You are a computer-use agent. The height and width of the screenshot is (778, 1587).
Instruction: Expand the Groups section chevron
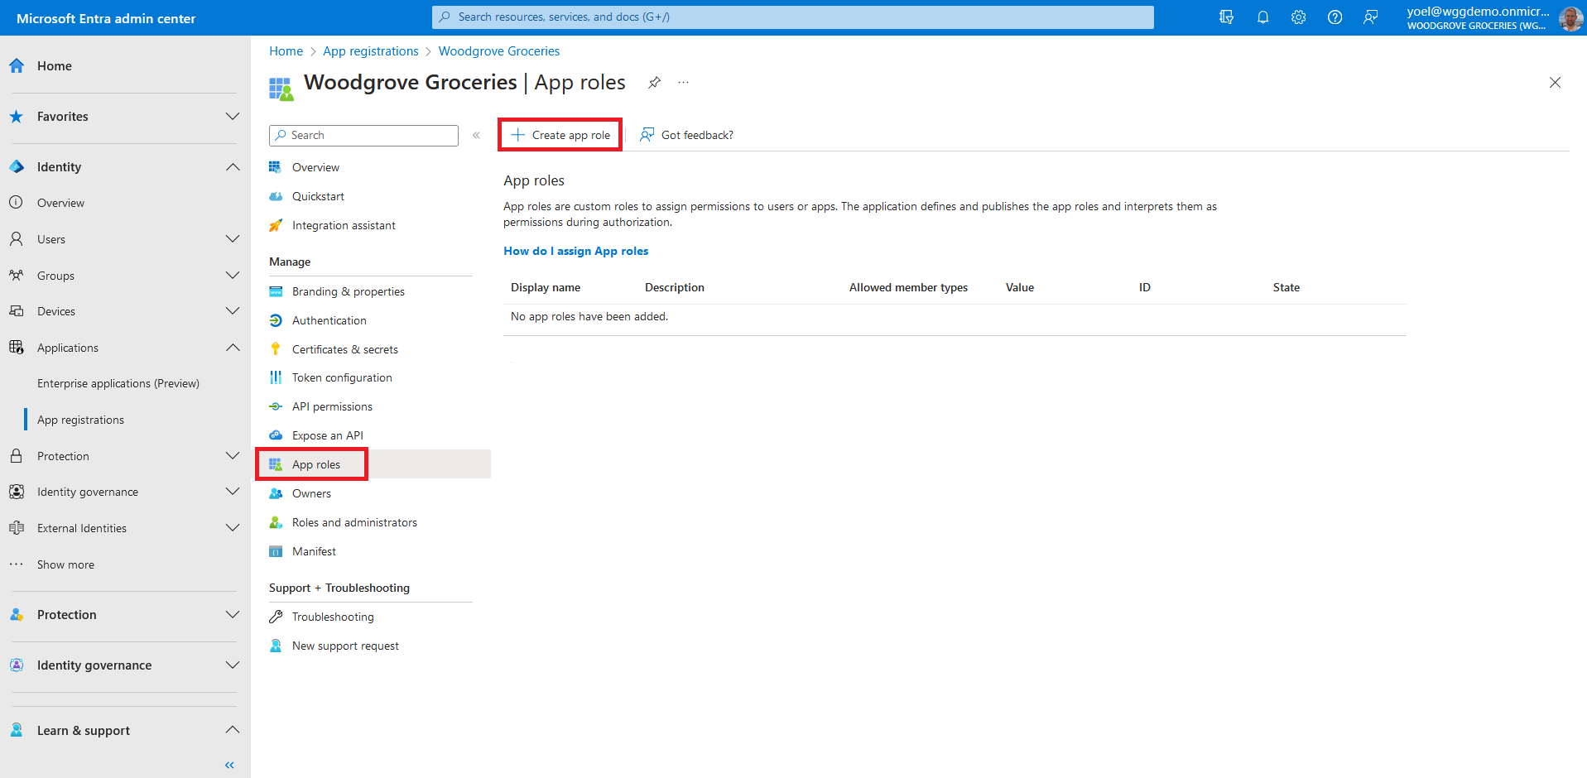[x=233, y=276]
